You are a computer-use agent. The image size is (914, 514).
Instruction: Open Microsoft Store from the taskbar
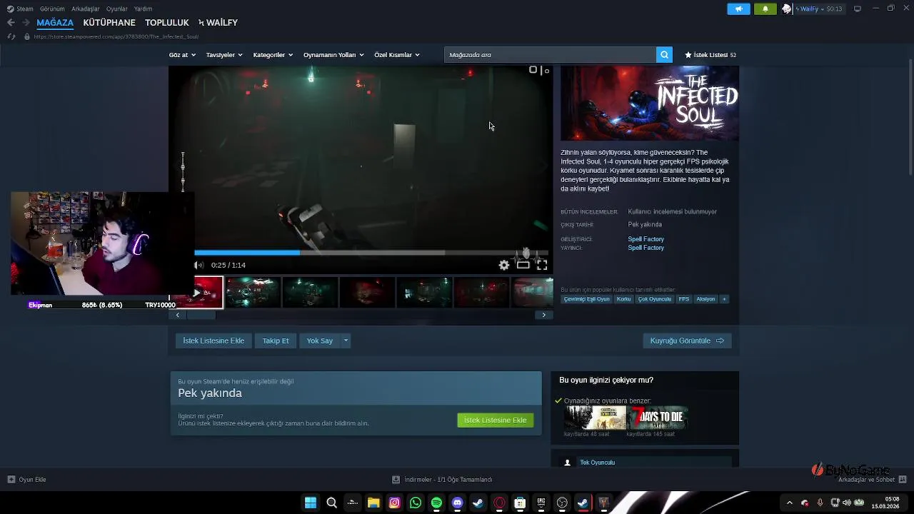(520, 503)
